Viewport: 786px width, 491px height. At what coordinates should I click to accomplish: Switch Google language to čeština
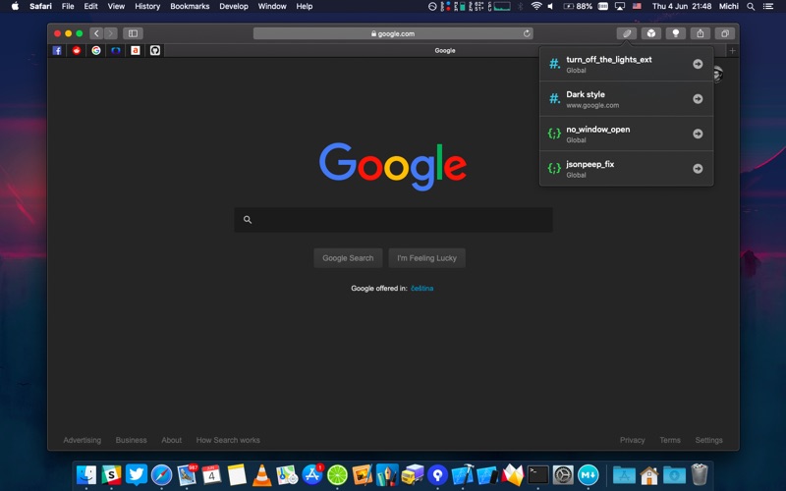421,288
